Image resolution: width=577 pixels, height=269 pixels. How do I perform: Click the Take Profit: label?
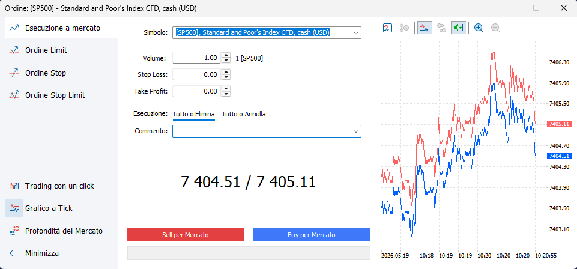click(151, 91)
